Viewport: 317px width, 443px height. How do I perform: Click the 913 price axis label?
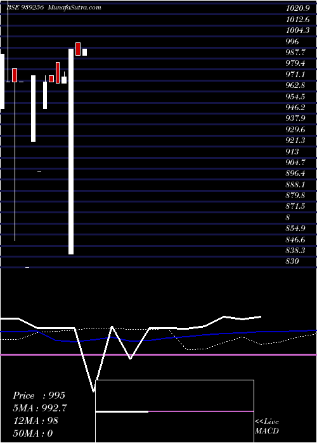292,152
